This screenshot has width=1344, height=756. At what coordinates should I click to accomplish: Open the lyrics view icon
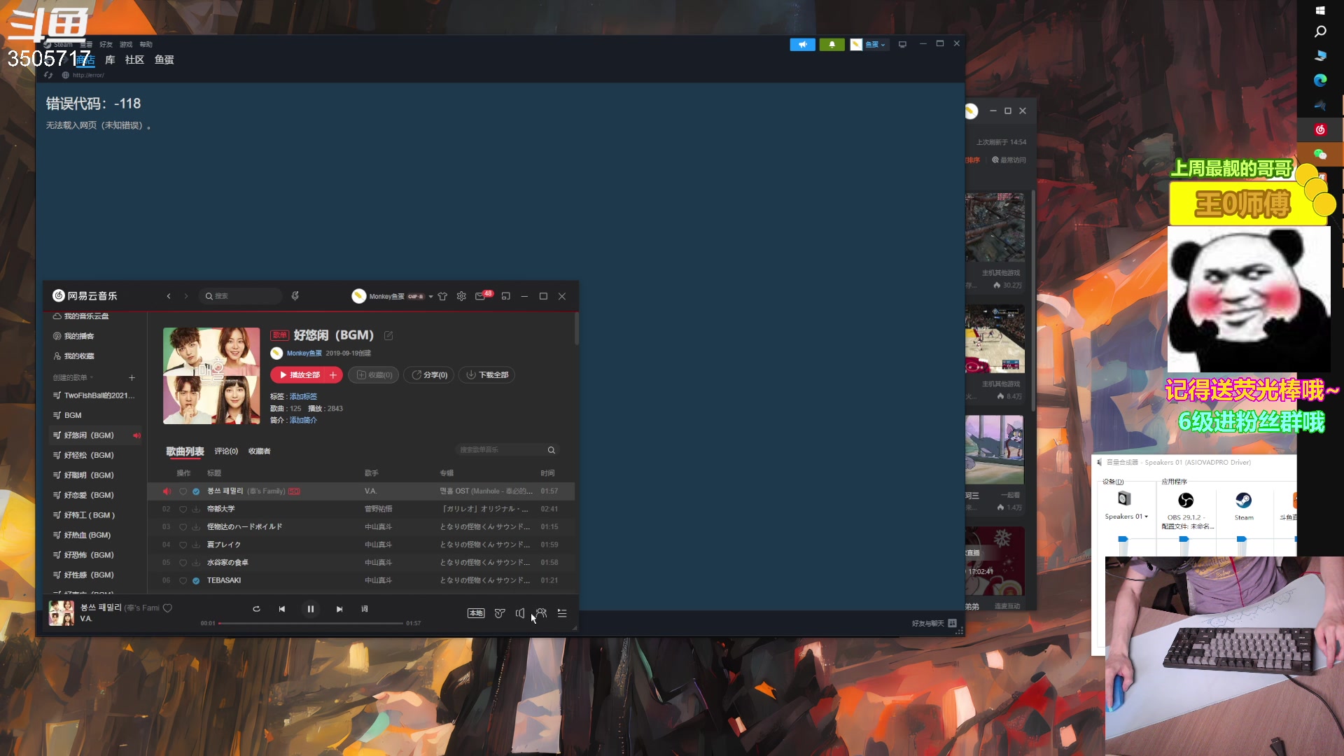pyautogui.click(x=365, y=609)
